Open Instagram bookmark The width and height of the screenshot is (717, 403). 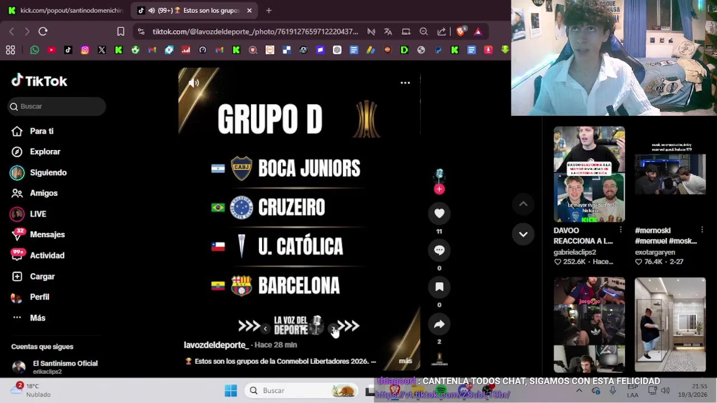tap(85, 50)
